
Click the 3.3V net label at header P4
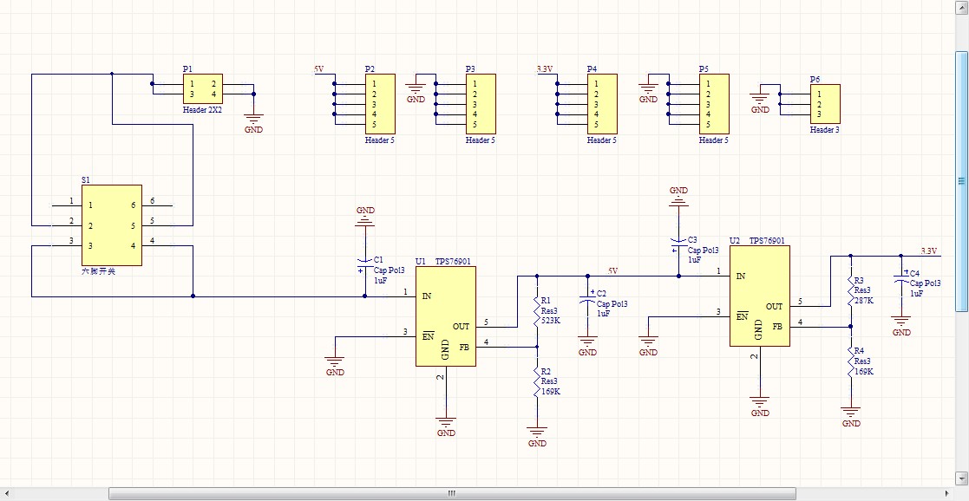coord(544,69)
